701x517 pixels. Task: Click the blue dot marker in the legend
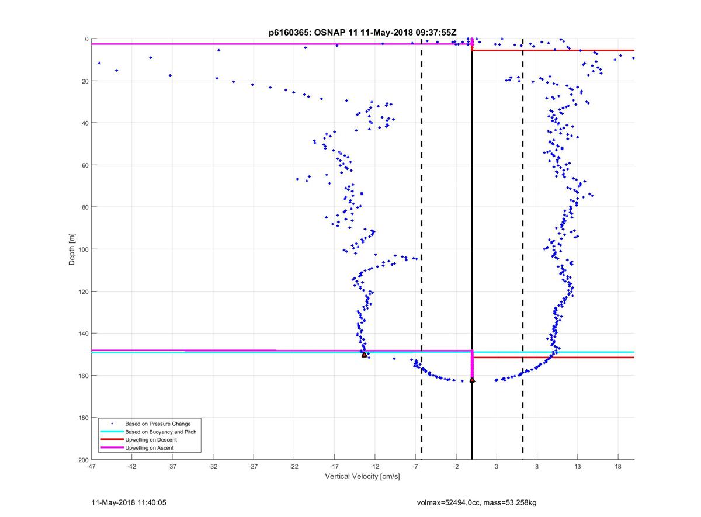pyautogui.click(x=112, y=424)
